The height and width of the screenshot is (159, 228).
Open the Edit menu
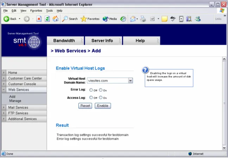click(14, 11)
